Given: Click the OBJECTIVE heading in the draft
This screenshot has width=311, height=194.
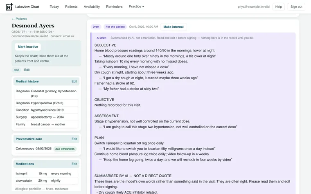Looking at the screenshot, I should point(104,100).
